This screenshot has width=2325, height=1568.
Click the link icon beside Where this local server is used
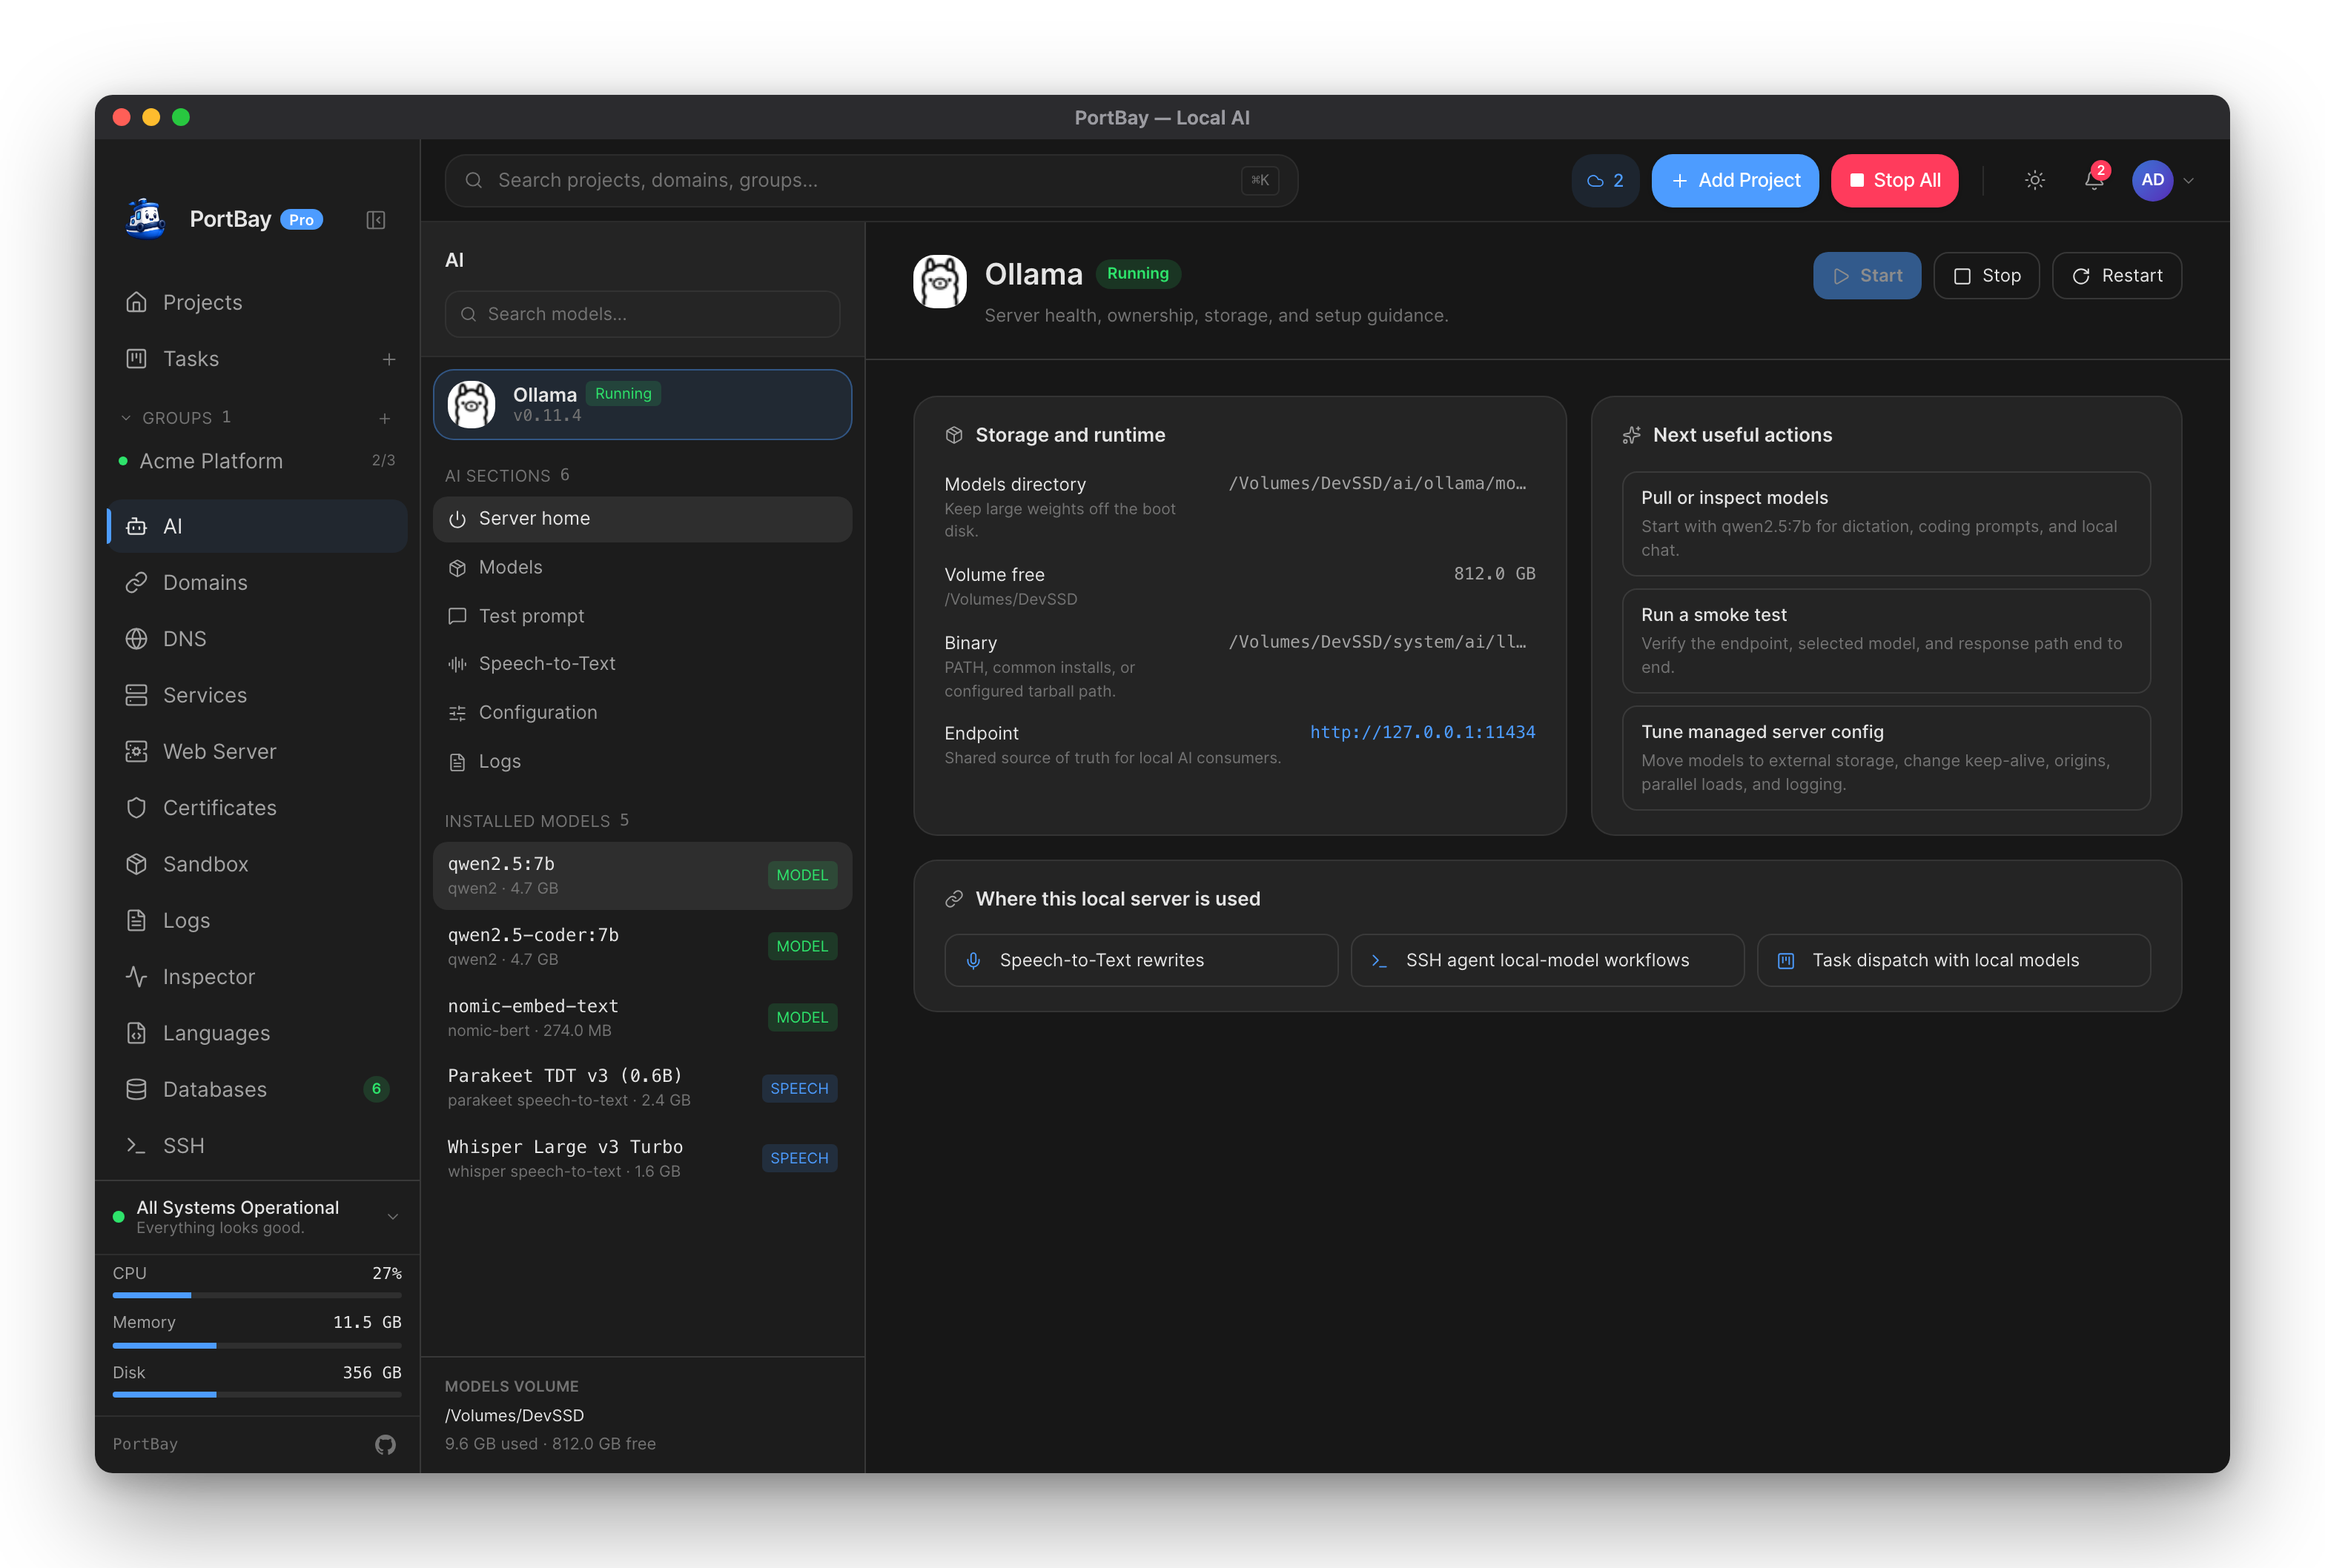click(953, 899)
